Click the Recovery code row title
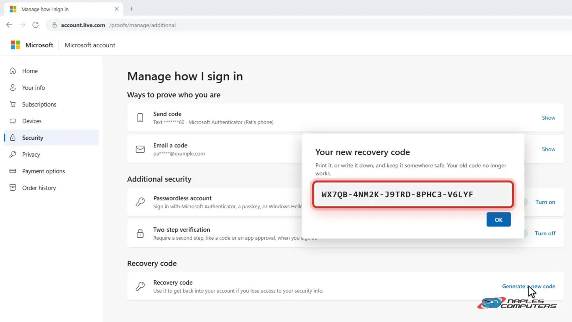The image size is (572, 322). click(173, 282)
